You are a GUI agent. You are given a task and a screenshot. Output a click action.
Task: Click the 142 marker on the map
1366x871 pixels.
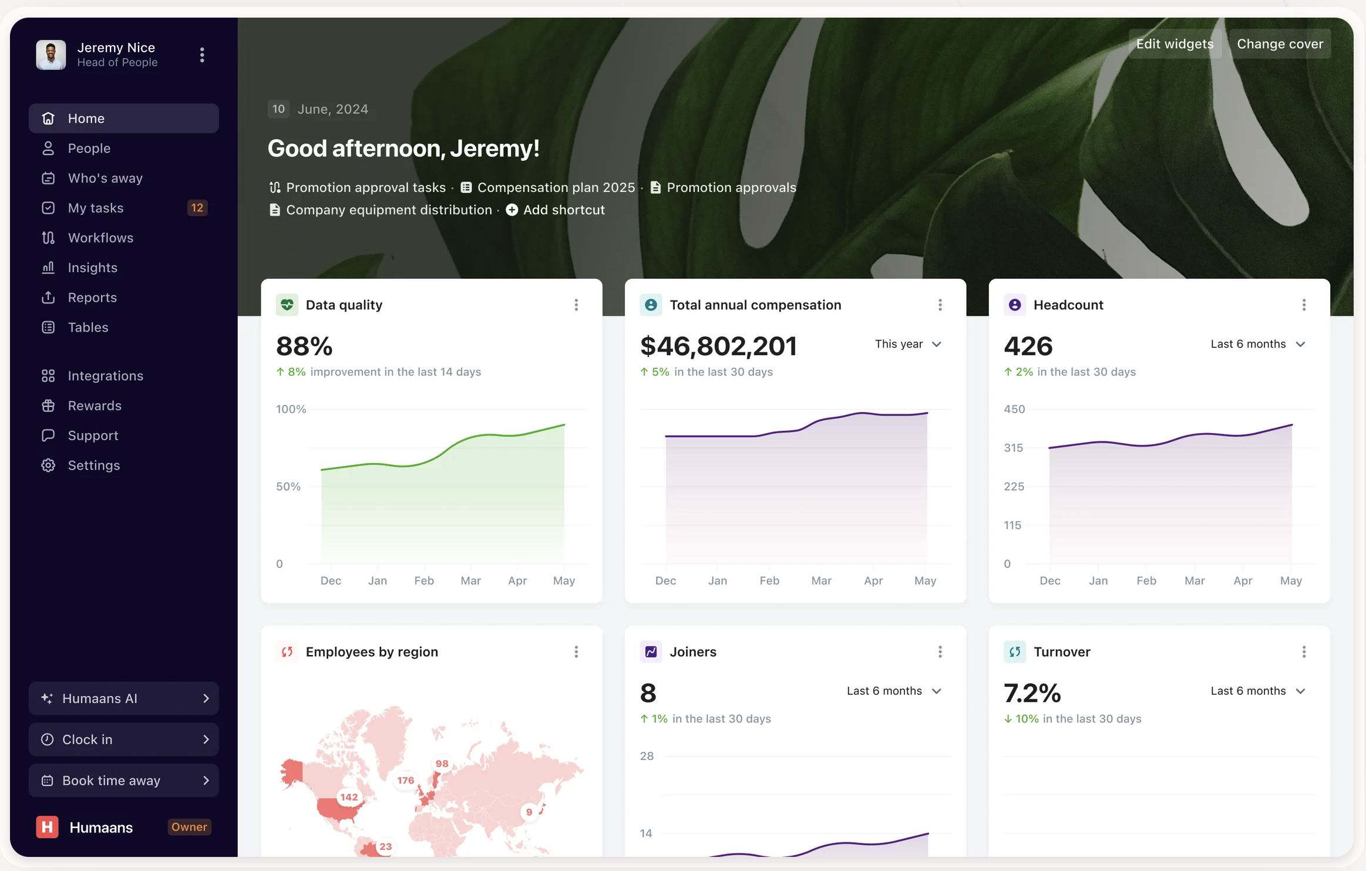(349, 797)
